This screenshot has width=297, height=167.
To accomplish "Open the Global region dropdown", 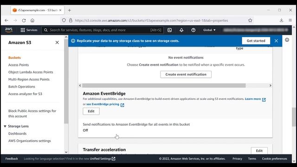I will tap(209, 30).
